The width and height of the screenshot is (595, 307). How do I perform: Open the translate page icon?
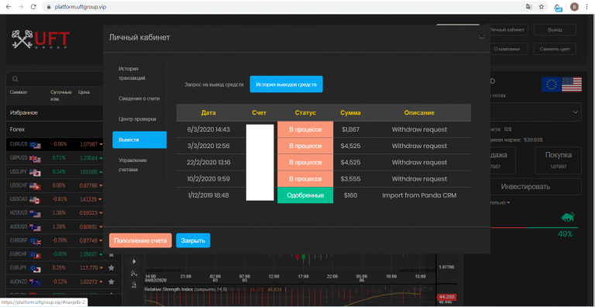click(529, 7)
